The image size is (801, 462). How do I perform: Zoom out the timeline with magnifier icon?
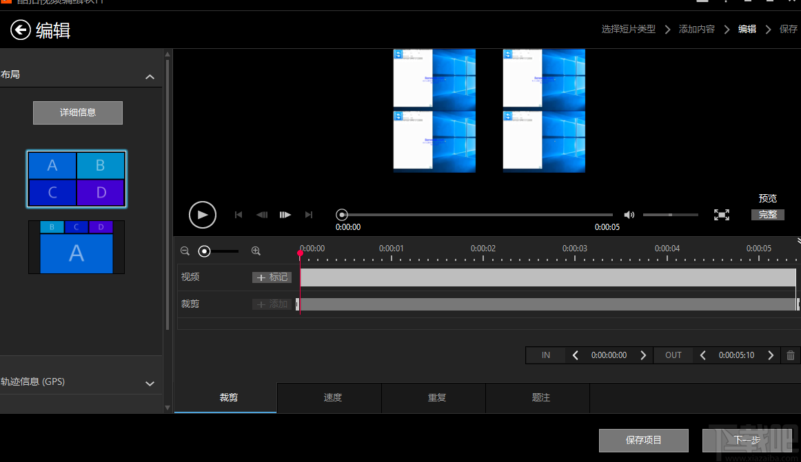tap(184, 251)
